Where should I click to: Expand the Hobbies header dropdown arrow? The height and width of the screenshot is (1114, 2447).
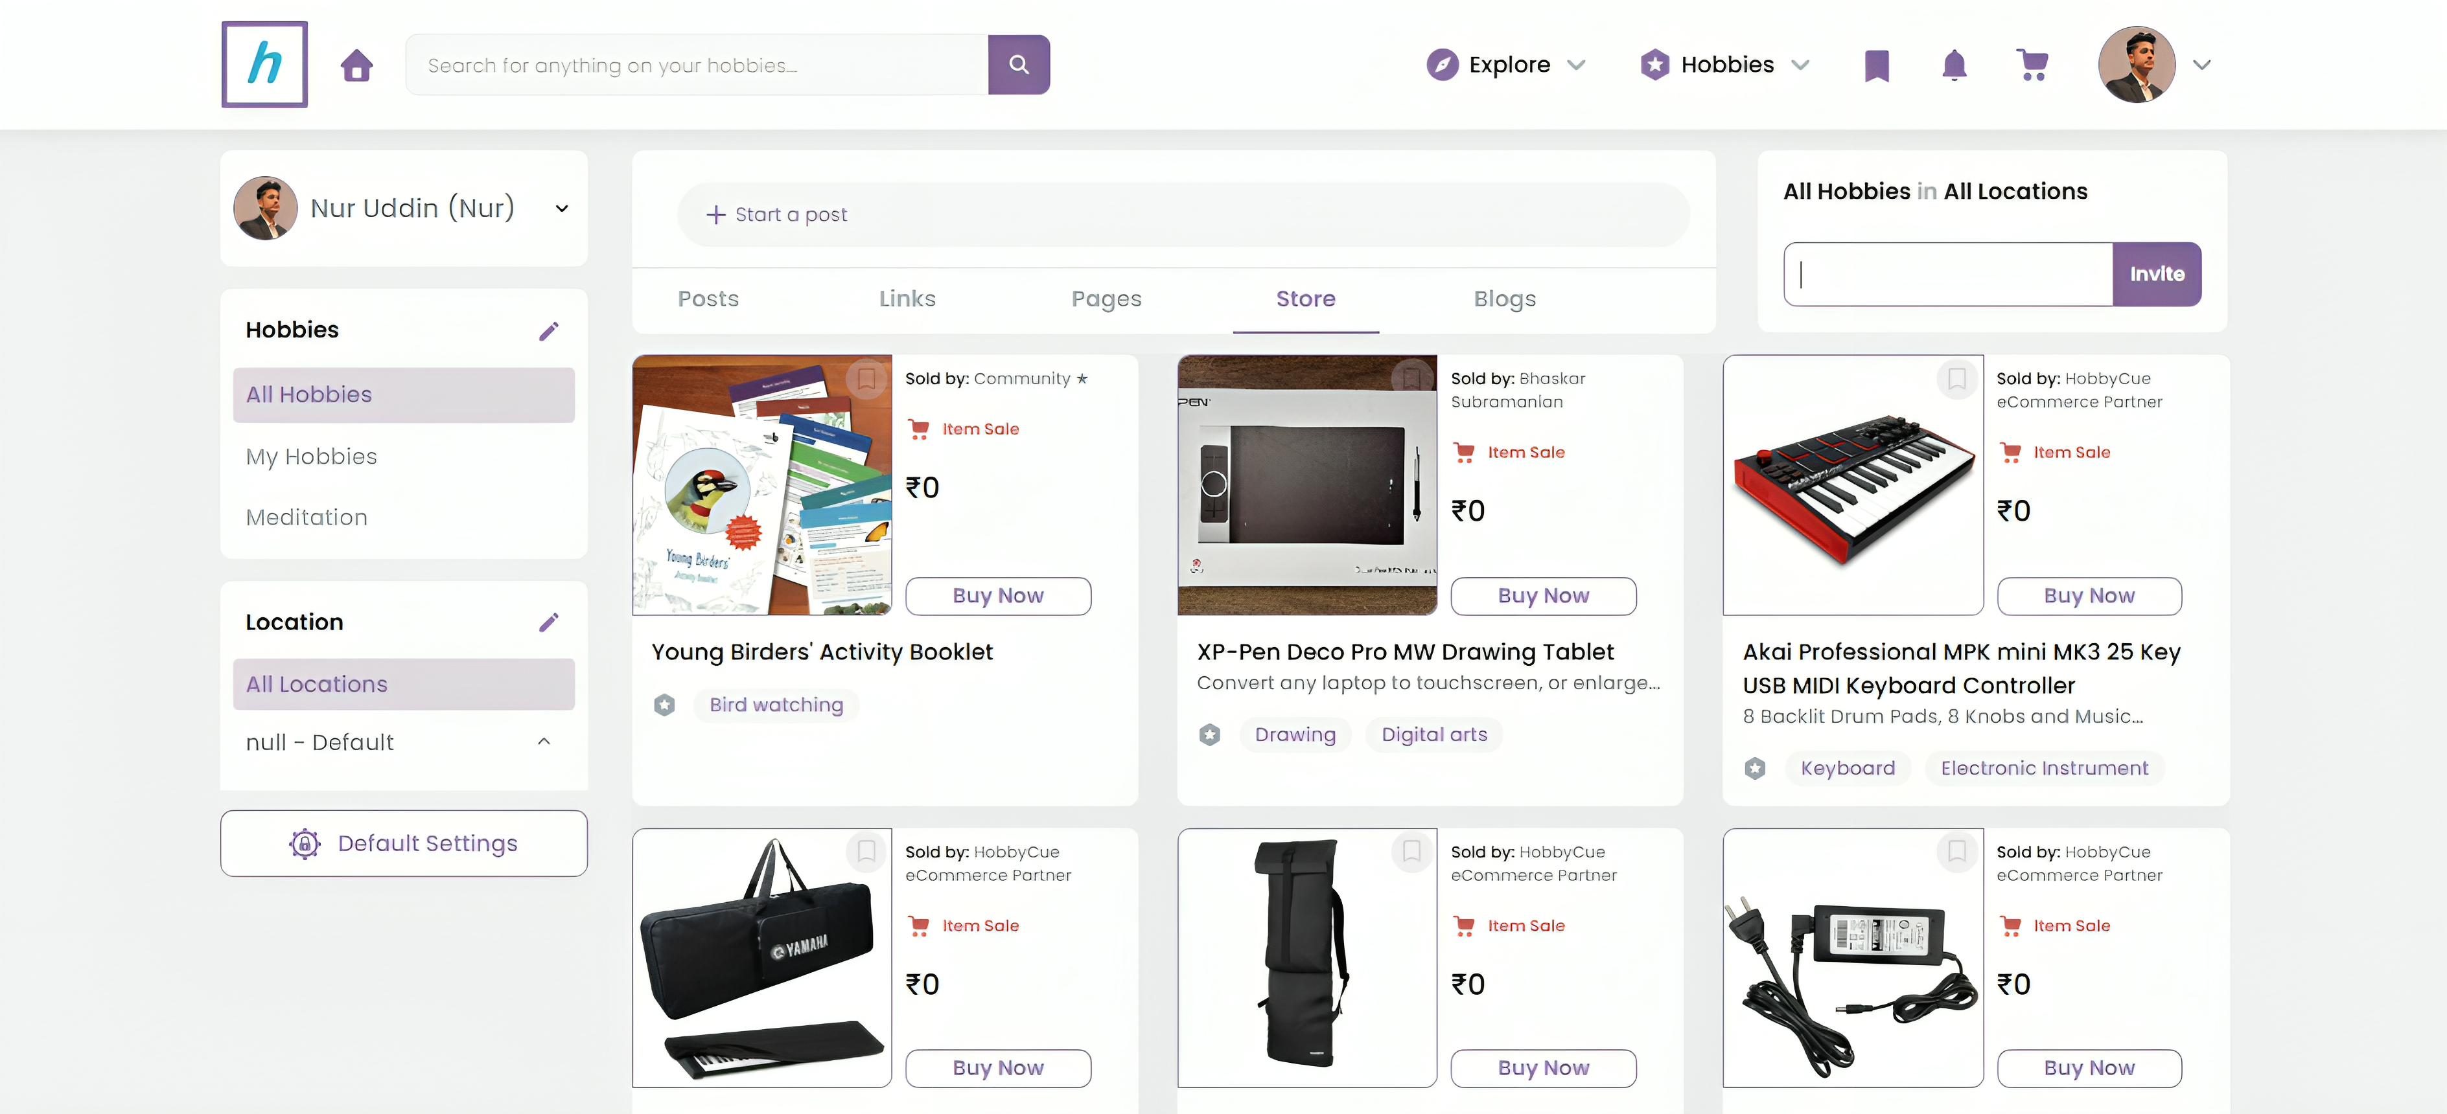[1800, 65]
